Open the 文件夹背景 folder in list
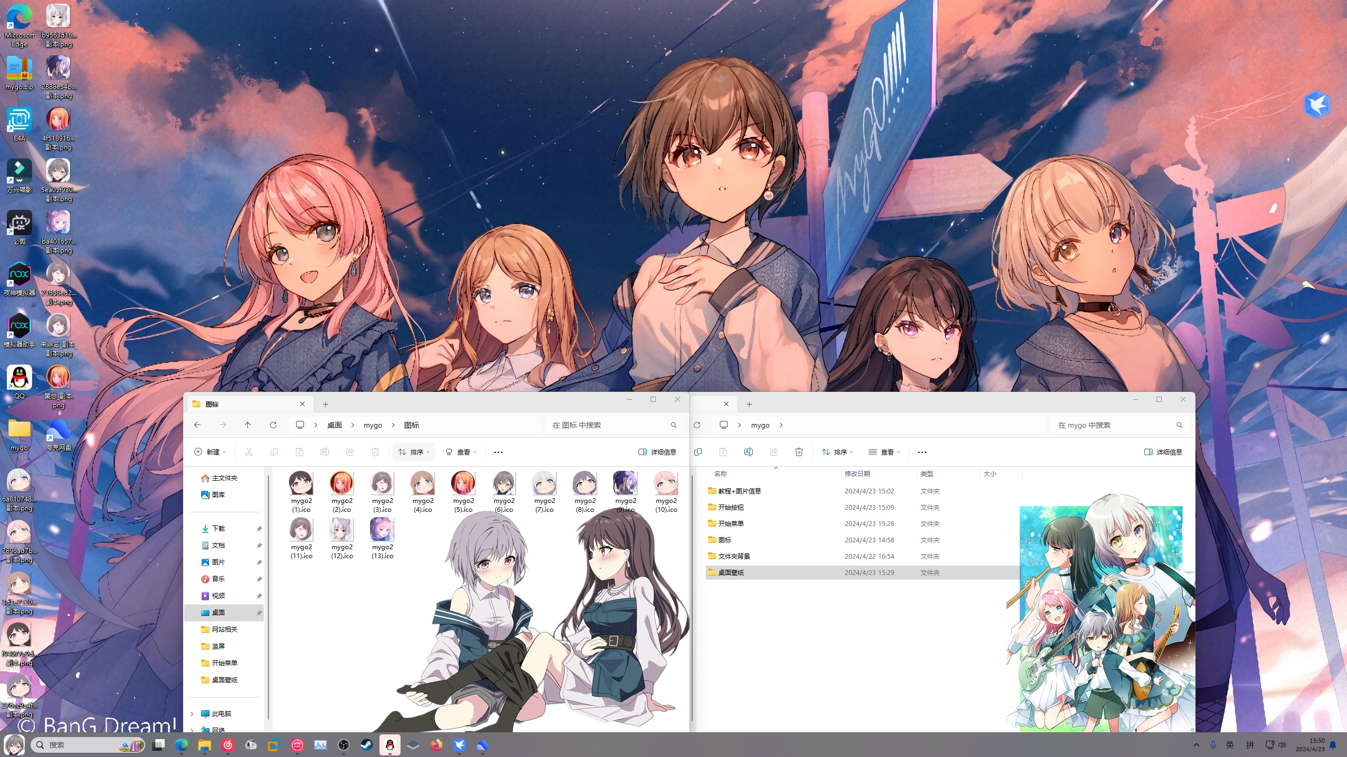The image size is (1347, 757). pos(734,556)
